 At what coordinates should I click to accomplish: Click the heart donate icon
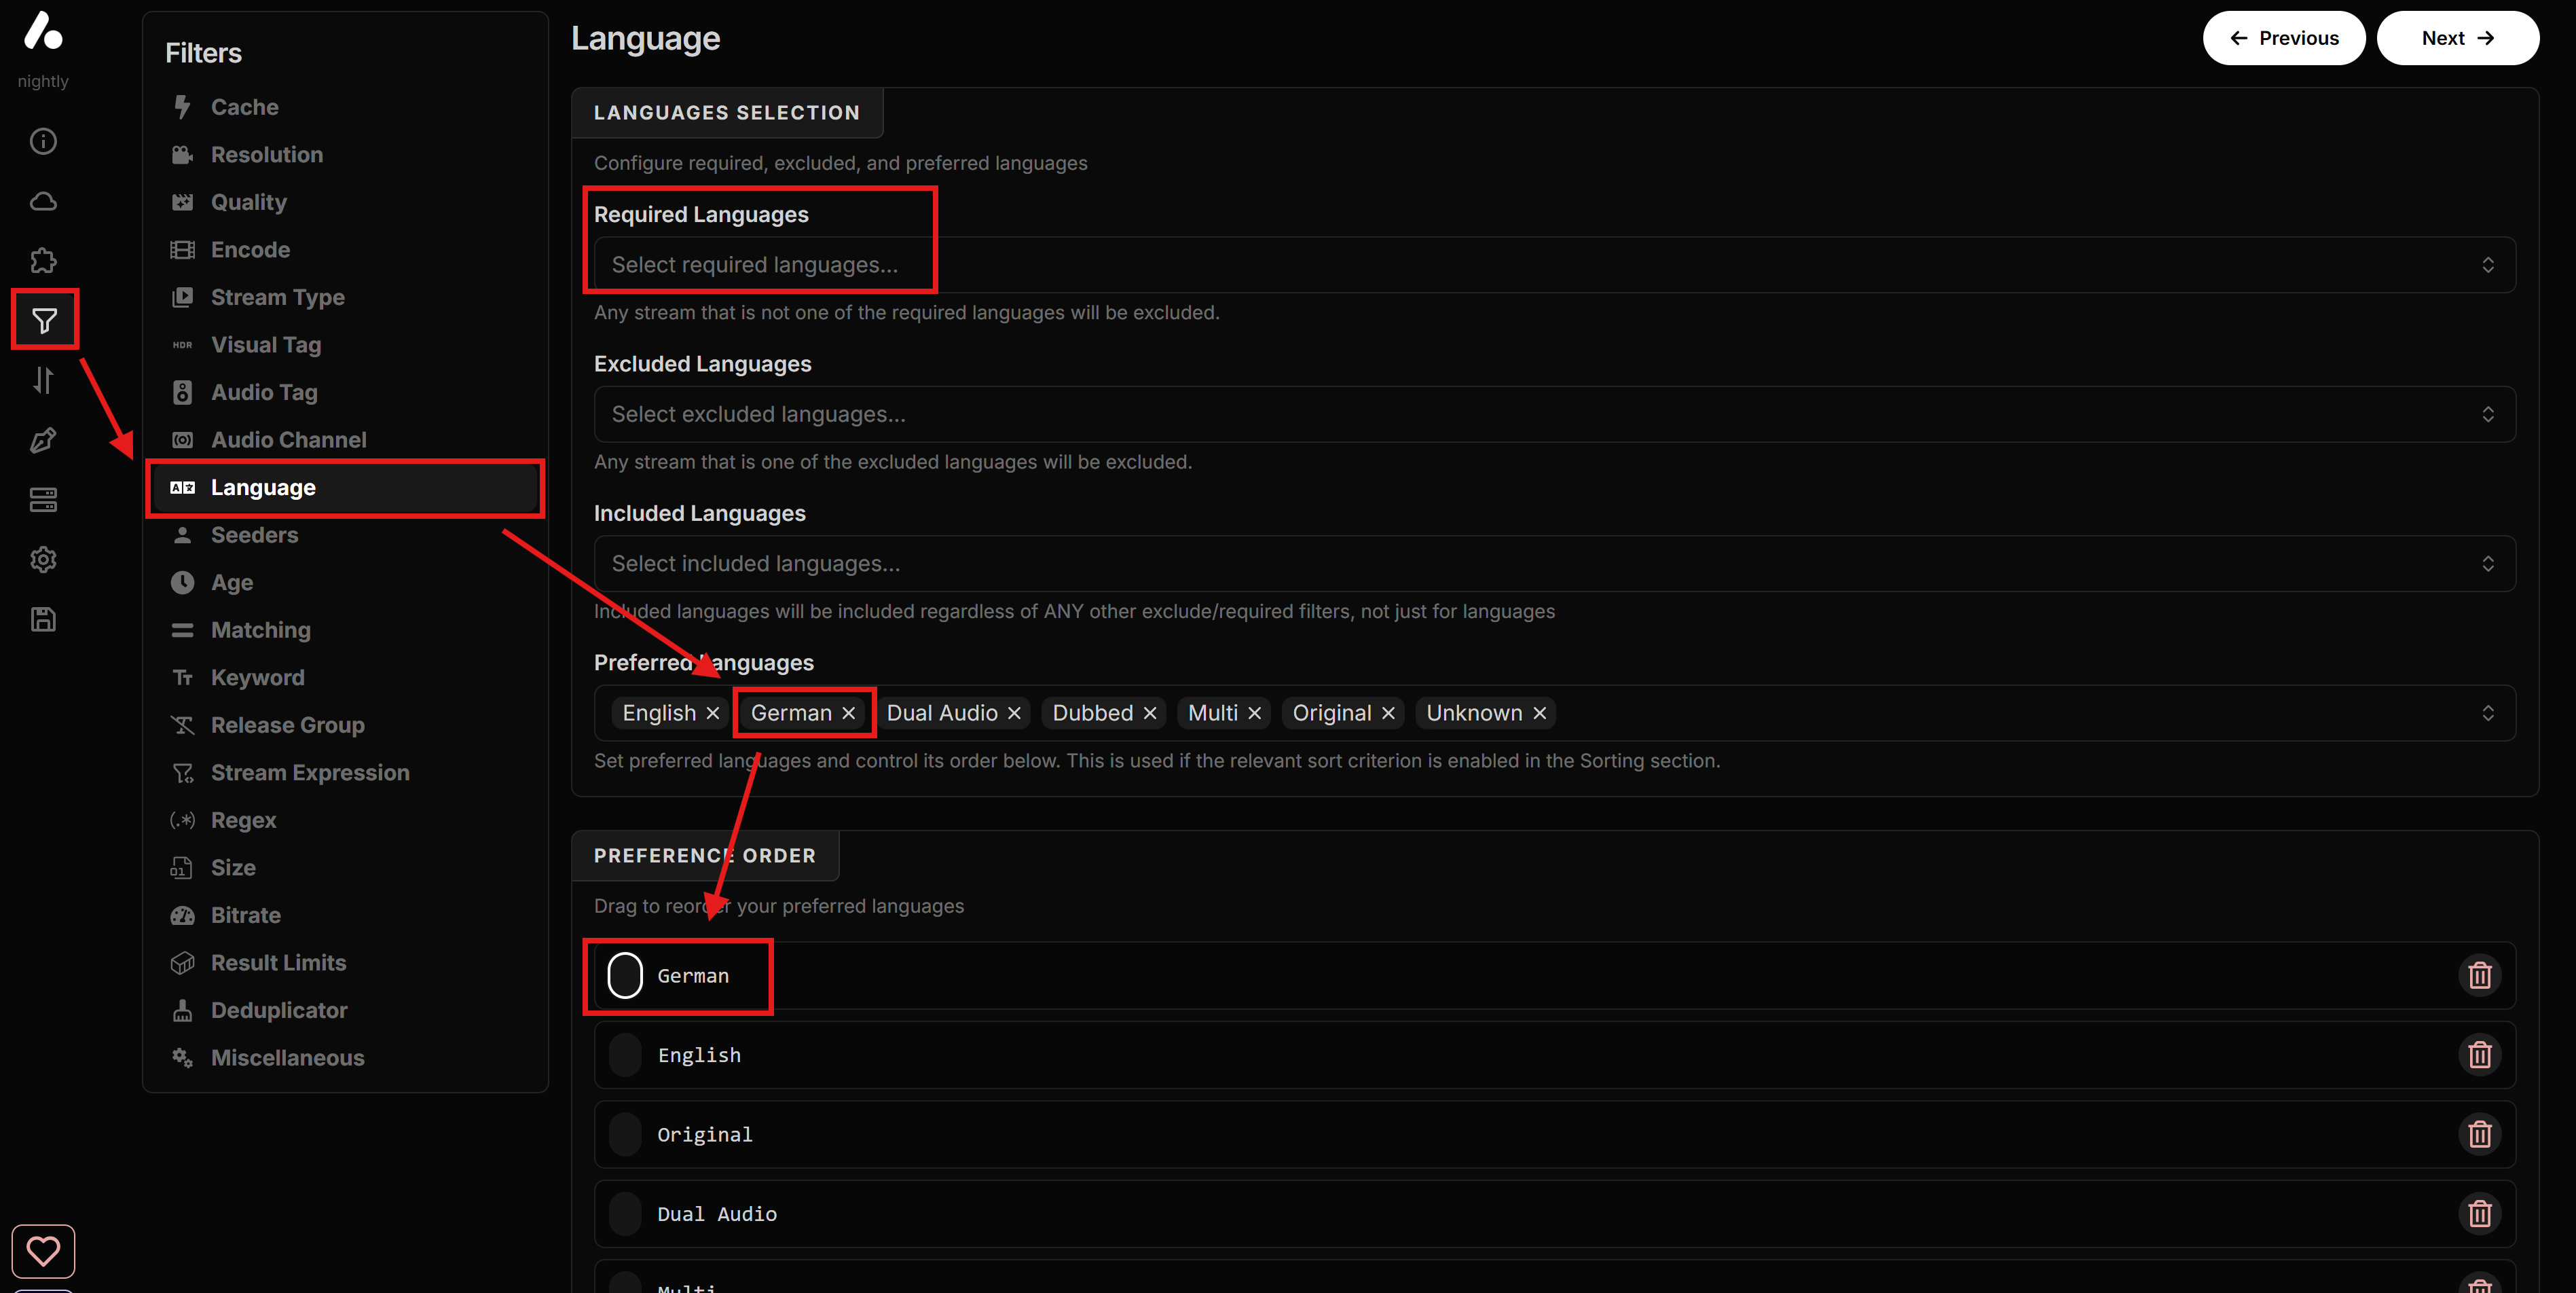click(43, 1250)
